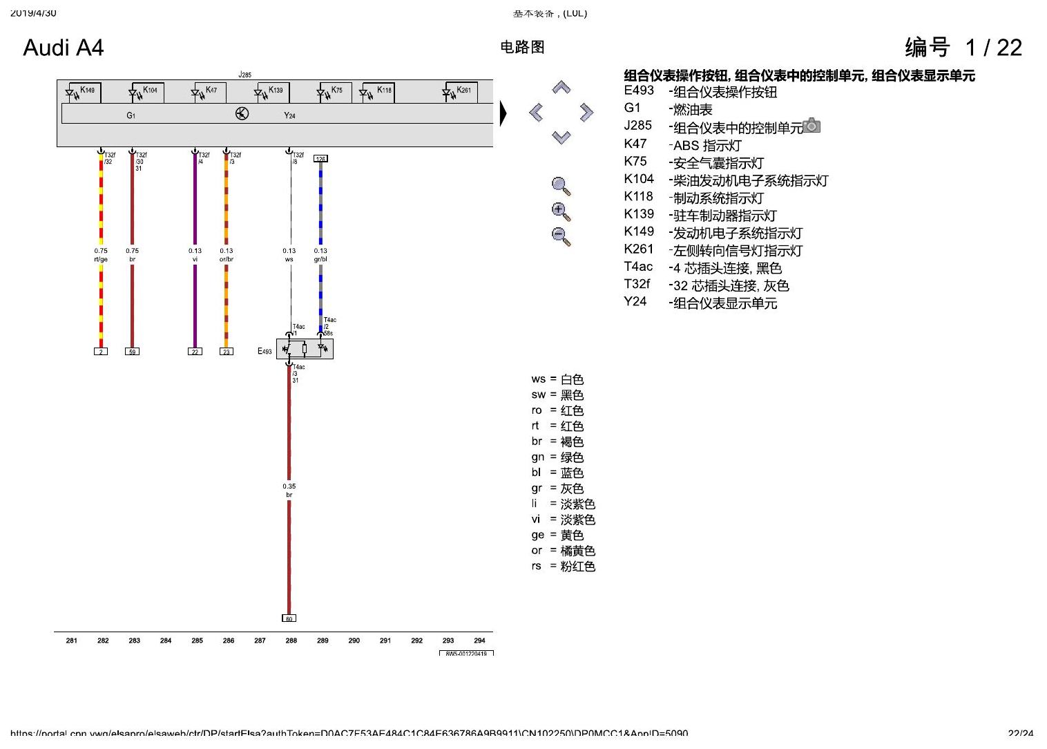Click the black continuation arrow at diagram edge
This screenshot has height=749, width=1047.
point(503,113)
